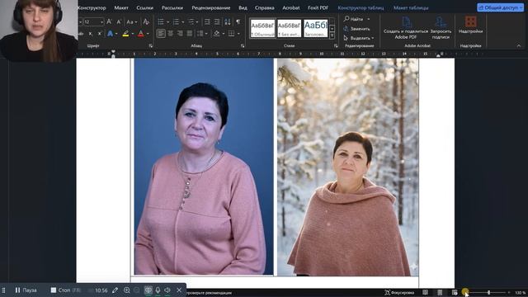Open the Макет tab
The height and width of the screenshot is (297, 528).
click(121, 7)
